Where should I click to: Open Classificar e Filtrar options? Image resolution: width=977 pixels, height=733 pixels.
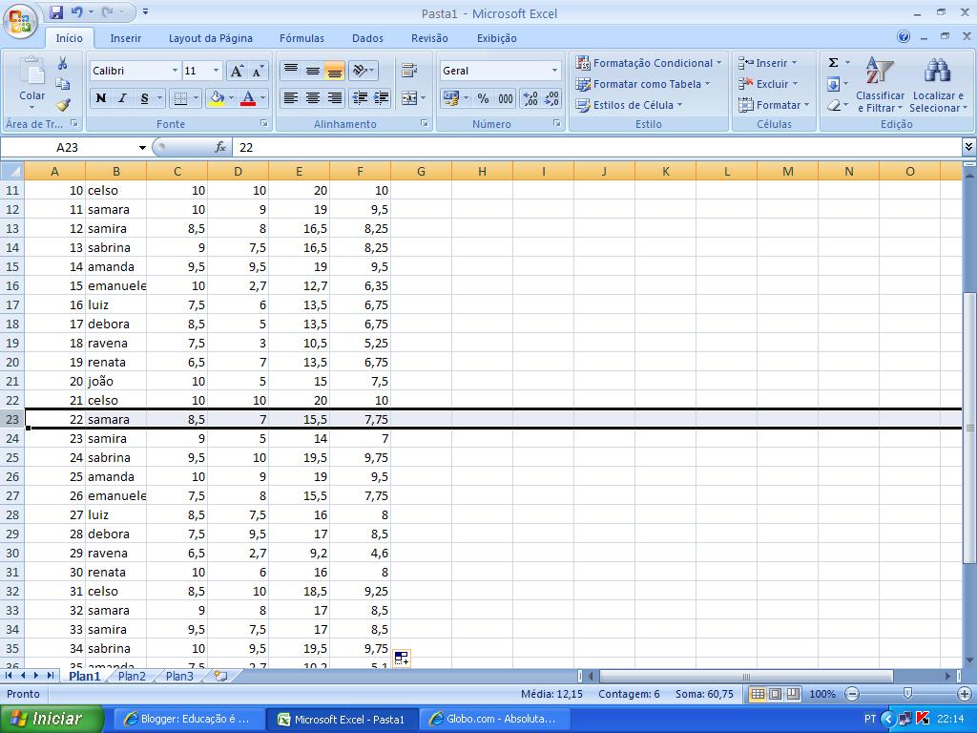(x=879, y=86)
